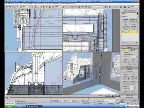Click the black object color swatch
Viewport: 144px width, 108px height.
pos(138,13)
